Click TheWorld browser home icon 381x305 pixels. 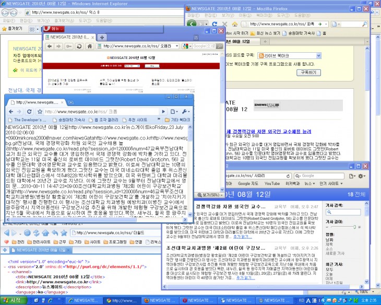pos(45,233)
